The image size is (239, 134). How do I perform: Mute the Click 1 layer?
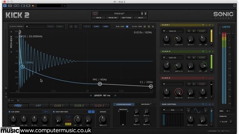click(209, 25)
